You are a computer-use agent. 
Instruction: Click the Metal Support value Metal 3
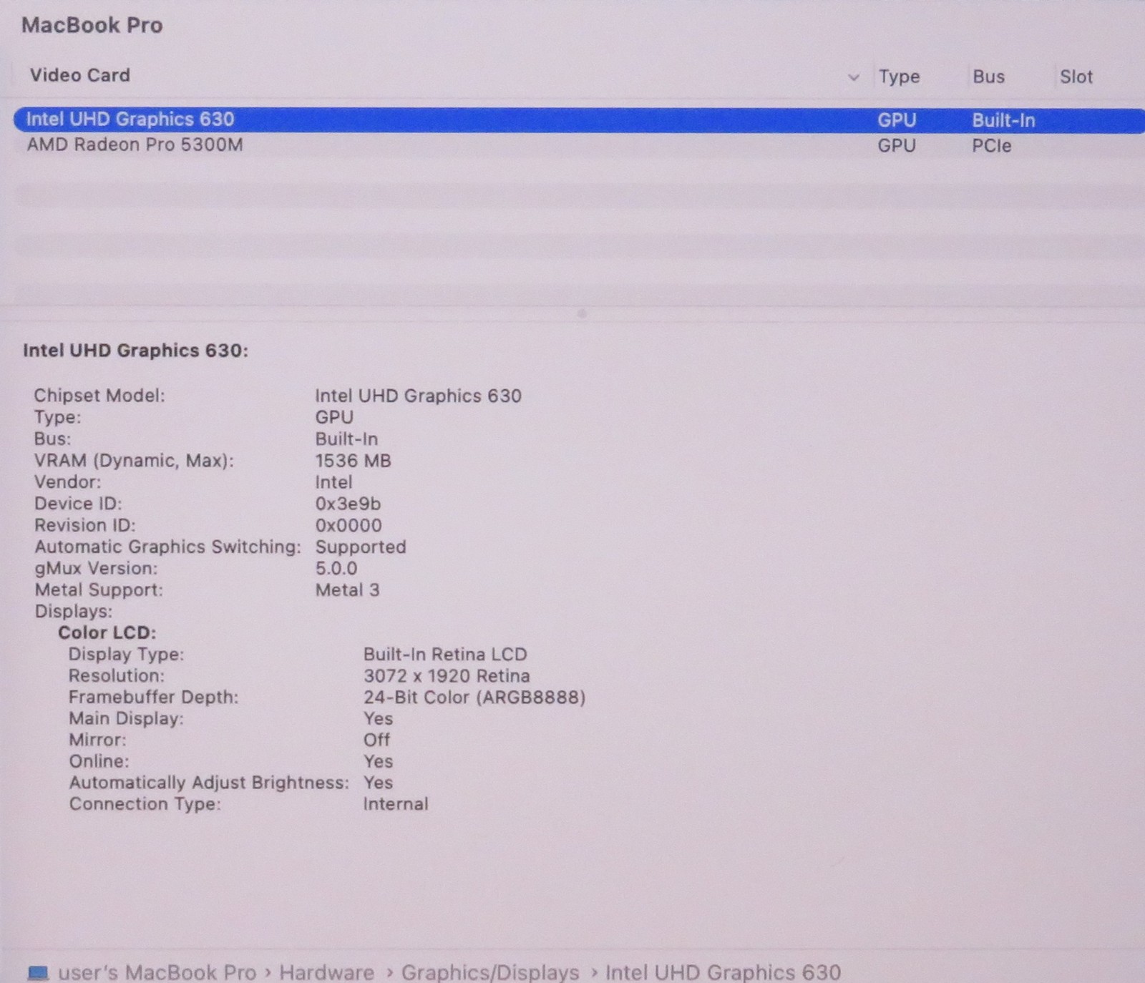[347, 590]
